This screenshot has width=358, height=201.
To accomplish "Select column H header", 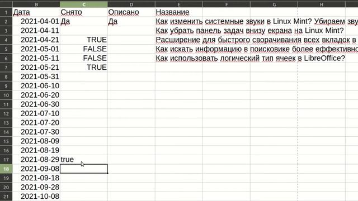I will [322, 4].
